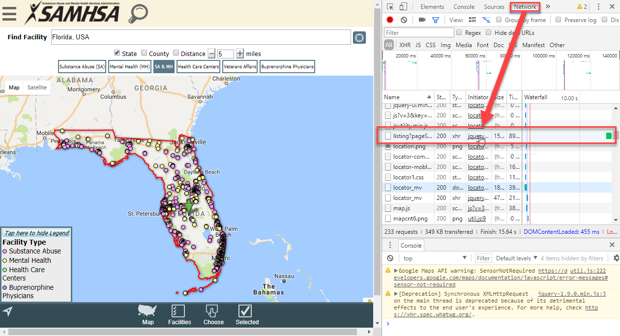
Task: Open DevTools three-dot customize menu
Action: pyautogui.click(x=598, y=7)
